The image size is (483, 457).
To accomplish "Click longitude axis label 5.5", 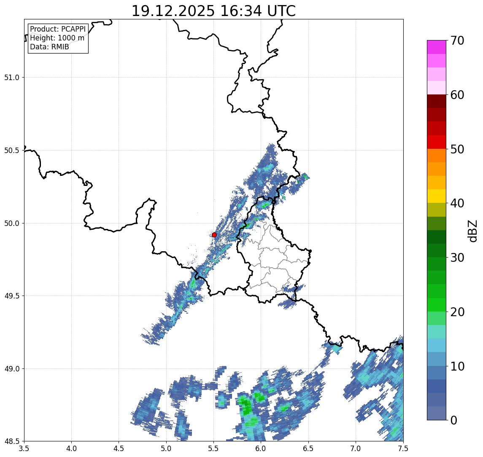I will coord(214,448).
